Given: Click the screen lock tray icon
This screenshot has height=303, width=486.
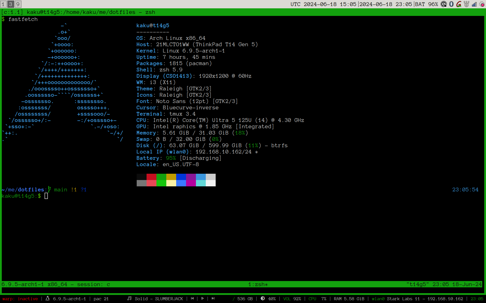Looking at the screenshot, I should pyautogui.click(x=444, y=4).
